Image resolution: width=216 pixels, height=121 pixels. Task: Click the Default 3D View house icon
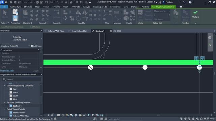[x=71, y=2]
